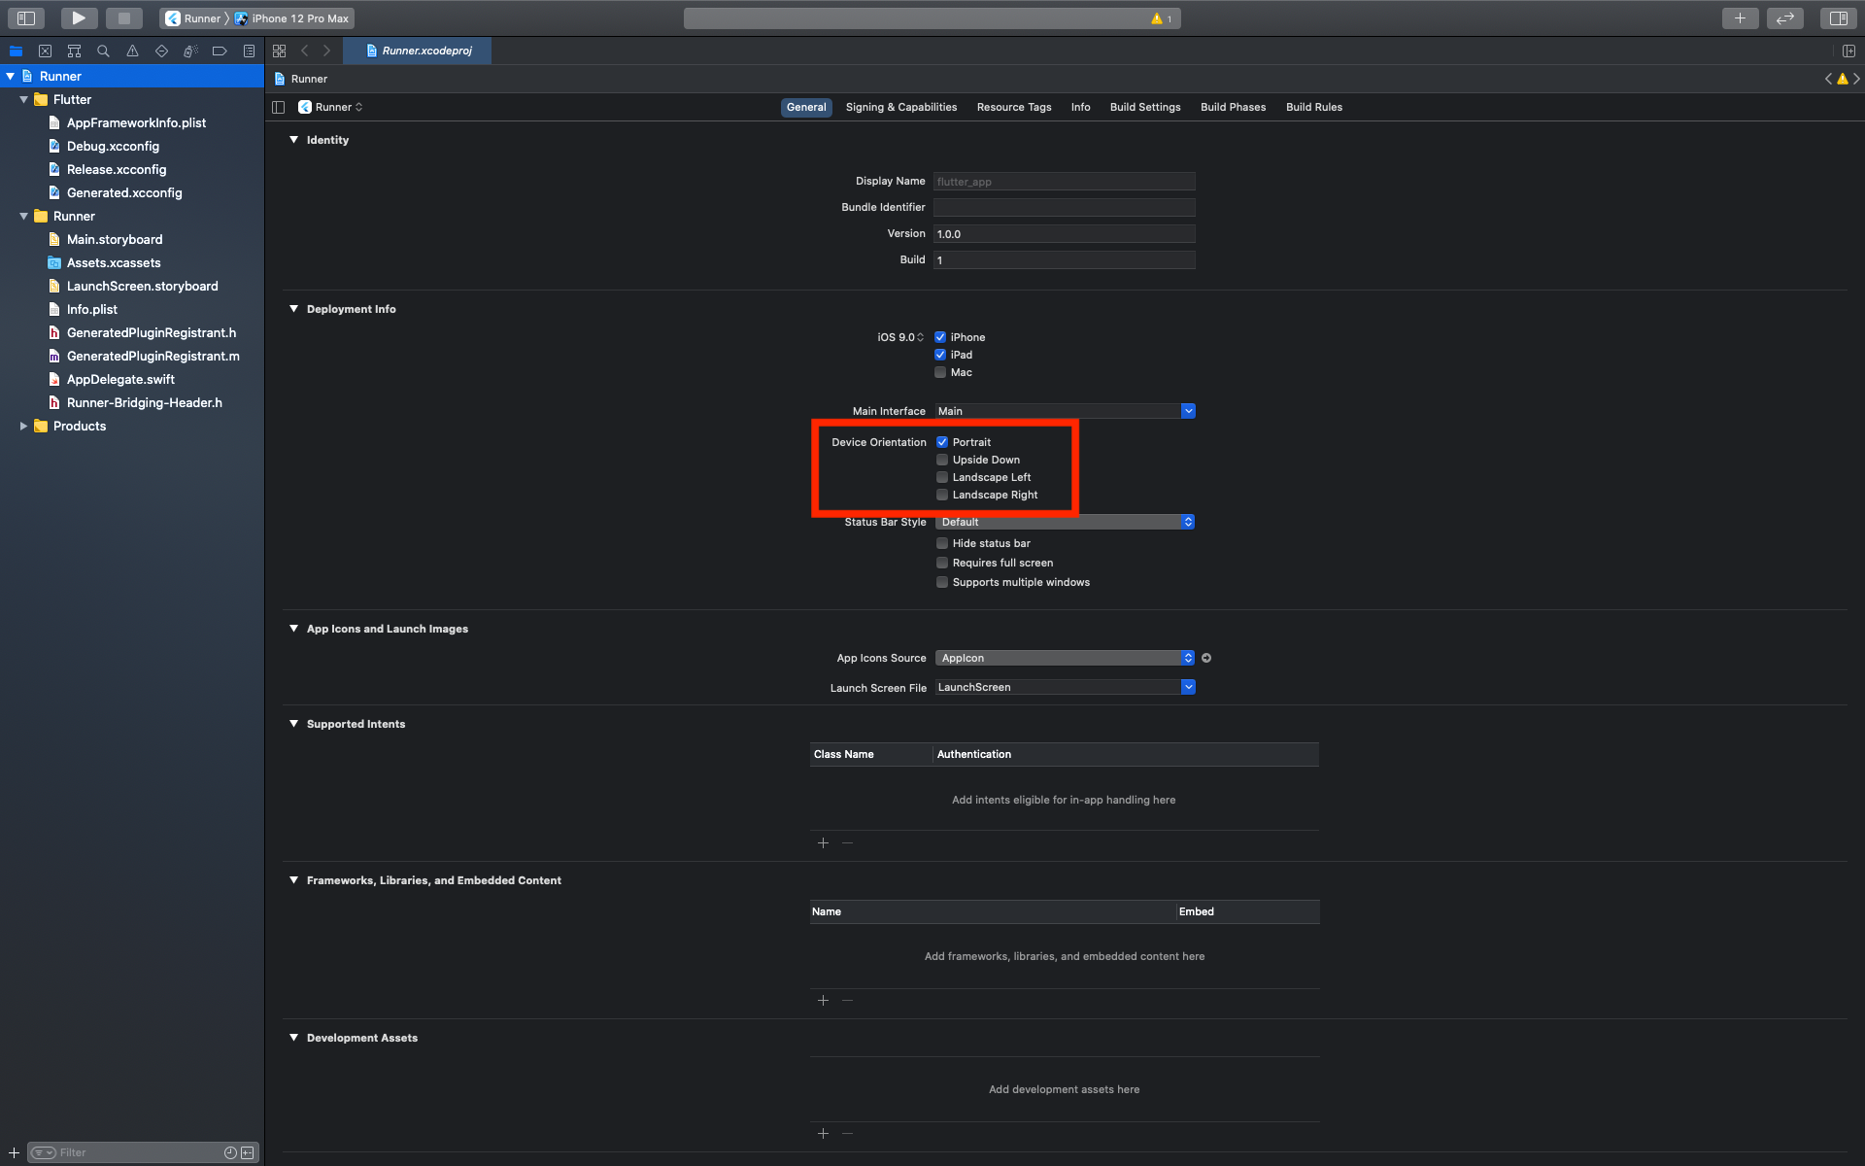Uncheck the iPad device checkbox
1865x1166 pixels.
click(x=940, y=355)
